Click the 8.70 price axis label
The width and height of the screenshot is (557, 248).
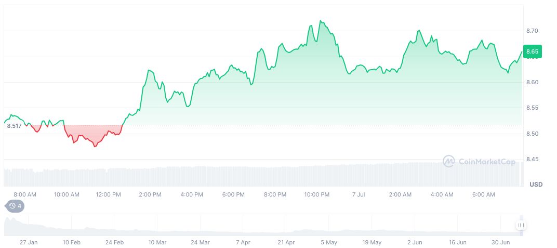(x=532, y=31)
